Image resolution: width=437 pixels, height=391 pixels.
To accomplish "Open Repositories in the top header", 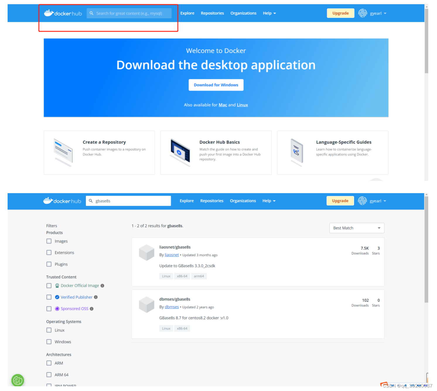I will [x=212, y=13].
